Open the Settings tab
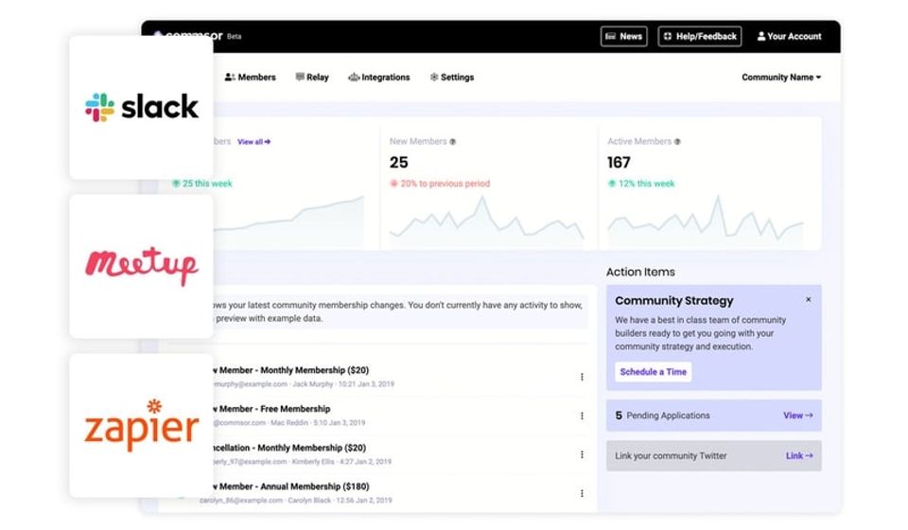The height and width of the screenshot is (530, 908). click(x=452, y=77)
